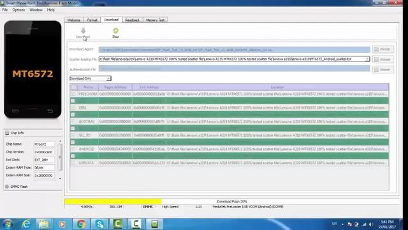This screenshot has height=230, width=408.
Task: Toggle the BOOTIMG row checkbox
Action: 73,121
